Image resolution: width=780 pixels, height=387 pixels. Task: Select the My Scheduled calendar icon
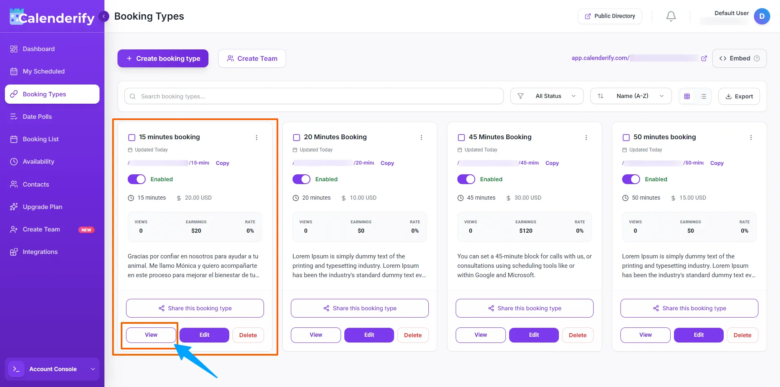point(13,71)
